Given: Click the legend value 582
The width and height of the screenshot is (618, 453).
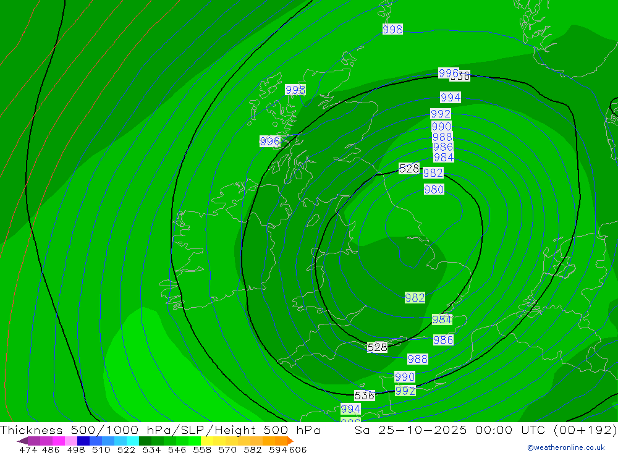Looking at the screenshot, I should coord(253,449).
